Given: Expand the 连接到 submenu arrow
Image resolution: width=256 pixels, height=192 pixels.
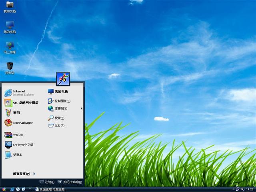Looking at the screenshot, I should pyautogui.click(x=82, y=108).
